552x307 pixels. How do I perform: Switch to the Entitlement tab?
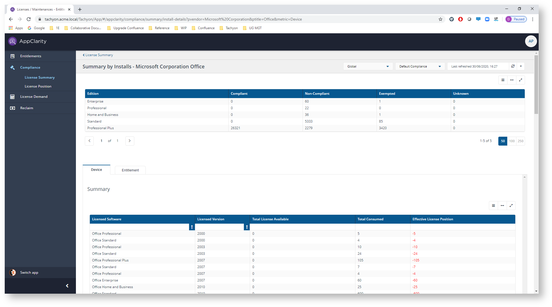[x=130, y=170]
